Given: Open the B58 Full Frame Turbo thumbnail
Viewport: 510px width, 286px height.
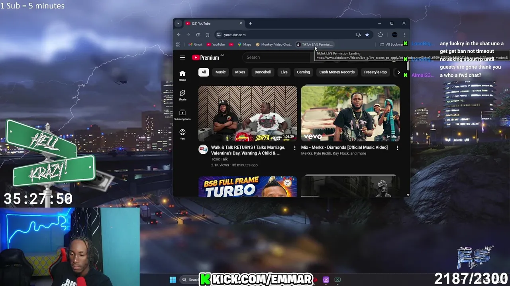Looking at the screenshot, I should tap(247, 187).
